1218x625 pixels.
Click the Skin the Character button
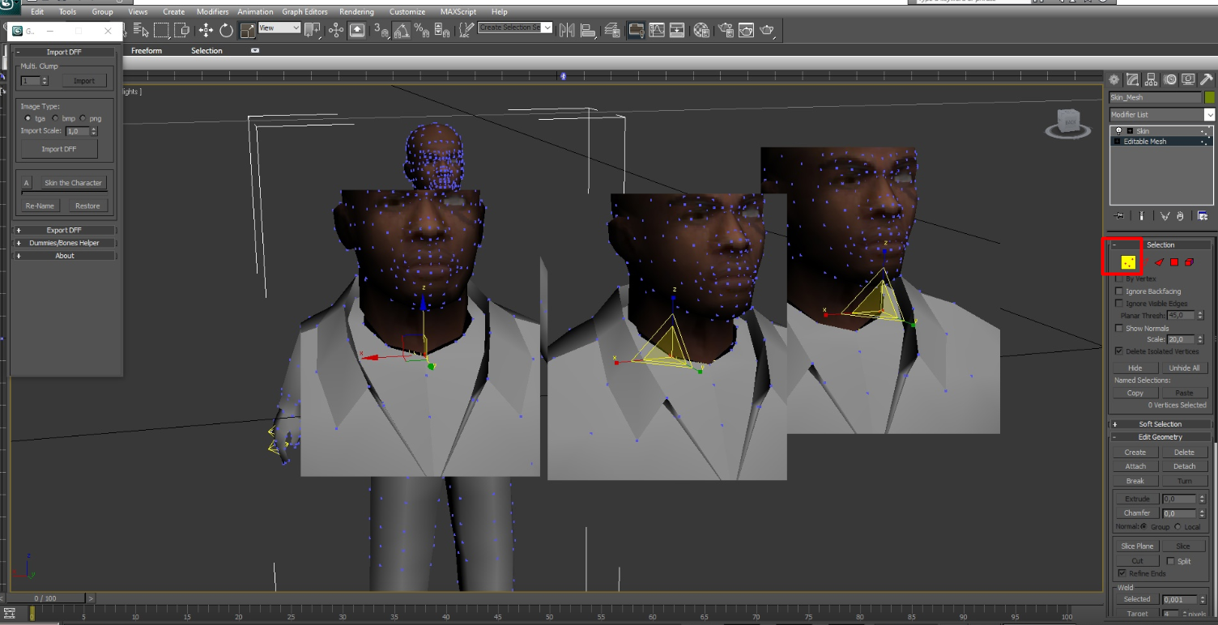click(73, 183)
